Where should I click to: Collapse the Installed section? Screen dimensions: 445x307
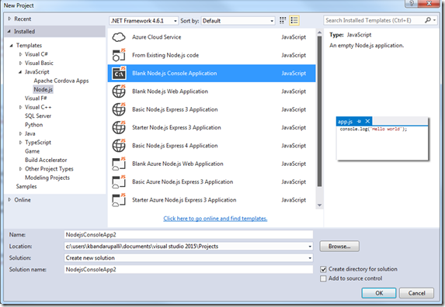tap(9, 32)
